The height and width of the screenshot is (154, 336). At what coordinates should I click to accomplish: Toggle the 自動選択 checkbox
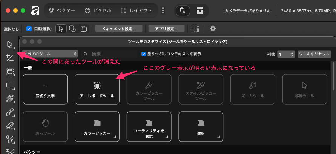29,28
